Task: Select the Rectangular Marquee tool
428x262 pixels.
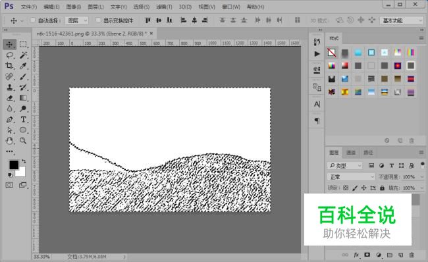Action: 24,45
